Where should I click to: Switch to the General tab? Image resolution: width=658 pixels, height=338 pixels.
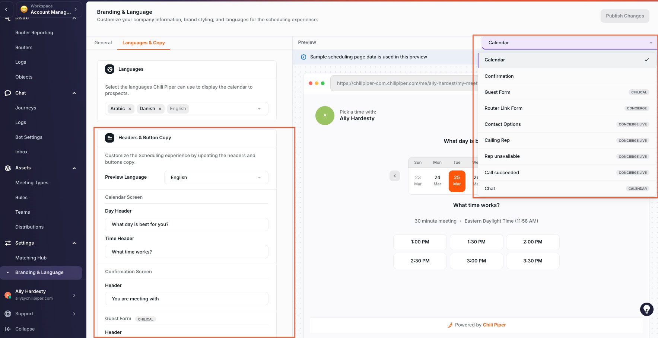coord(103,43)
